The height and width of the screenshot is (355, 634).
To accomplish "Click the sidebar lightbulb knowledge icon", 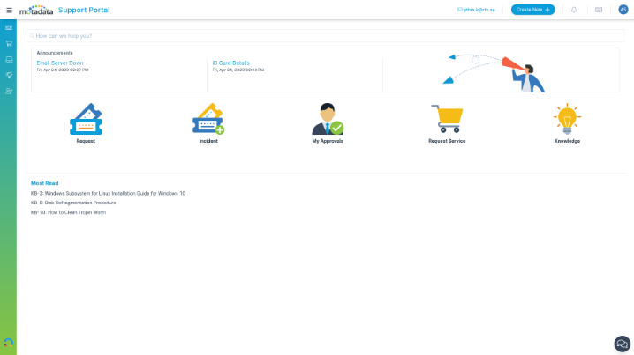I will coord(9,75).
